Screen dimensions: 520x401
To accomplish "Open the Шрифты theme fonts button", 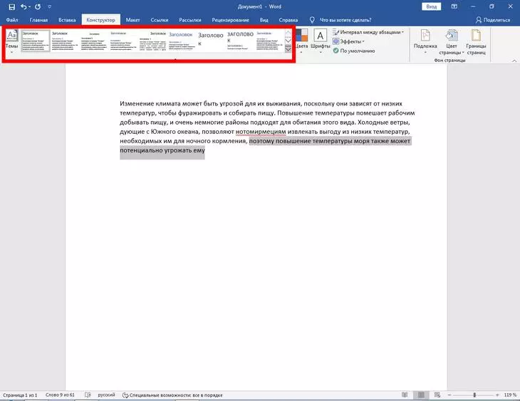I will pyautogui.click(x=321, y=40).
